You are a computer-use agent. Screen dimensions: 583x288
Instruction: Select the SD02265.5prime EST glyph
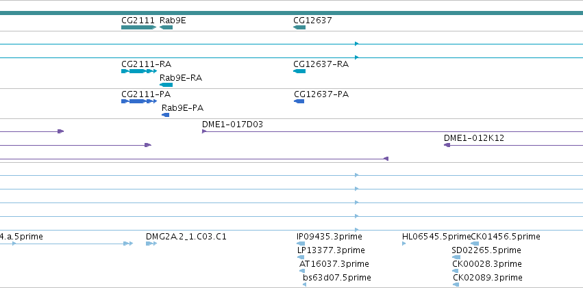pyautogui.click(x=456, y=257)
